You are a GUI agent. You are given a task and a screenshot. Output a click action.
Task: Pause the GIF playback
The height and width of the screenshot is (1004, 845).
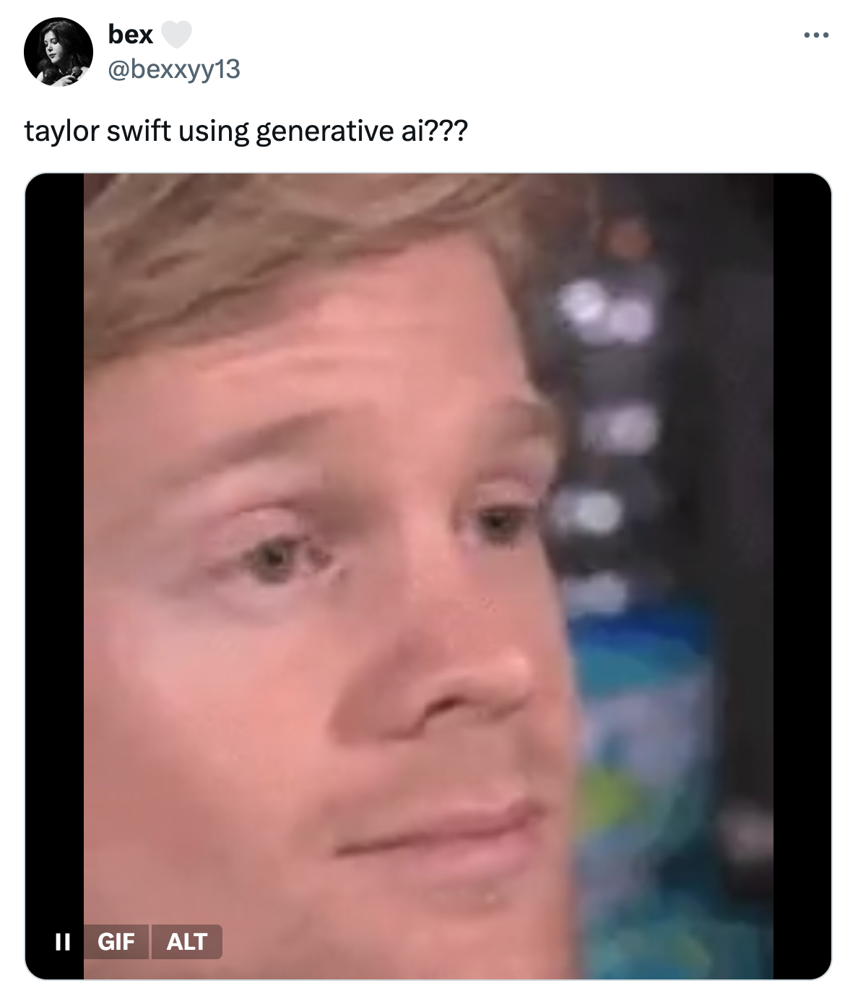click(x=63, y=942)
